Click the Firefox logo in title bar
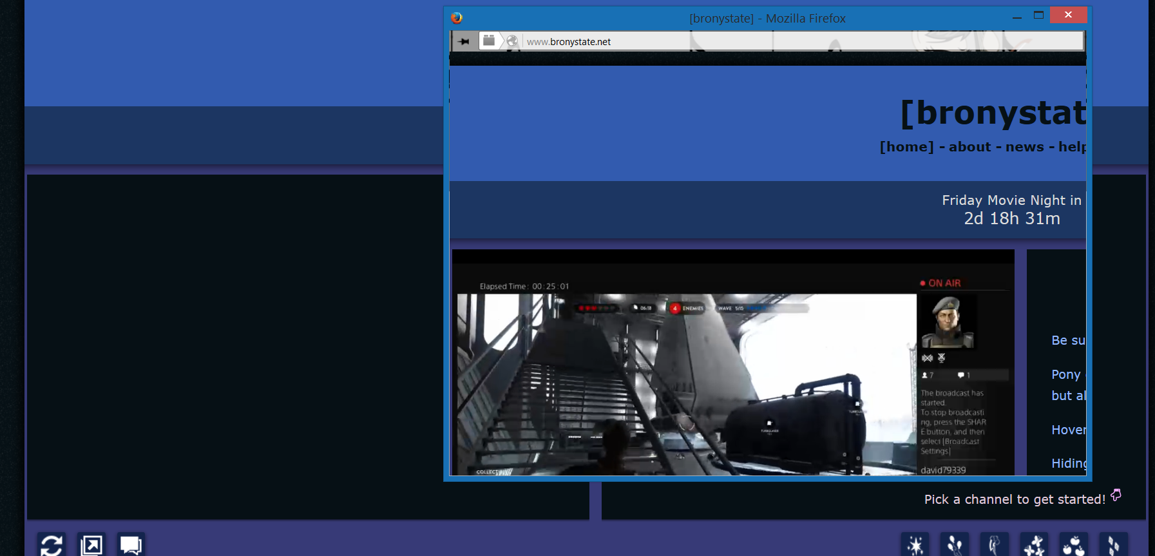This screenshot has width=1155, height=556. point(457,18)
